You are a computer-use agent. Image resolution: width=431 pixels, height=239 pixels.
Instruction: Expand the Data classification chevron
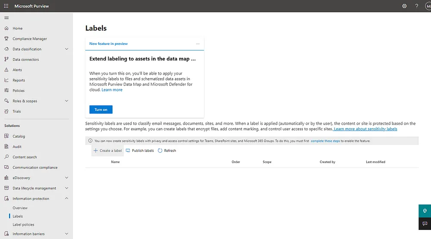66,49
